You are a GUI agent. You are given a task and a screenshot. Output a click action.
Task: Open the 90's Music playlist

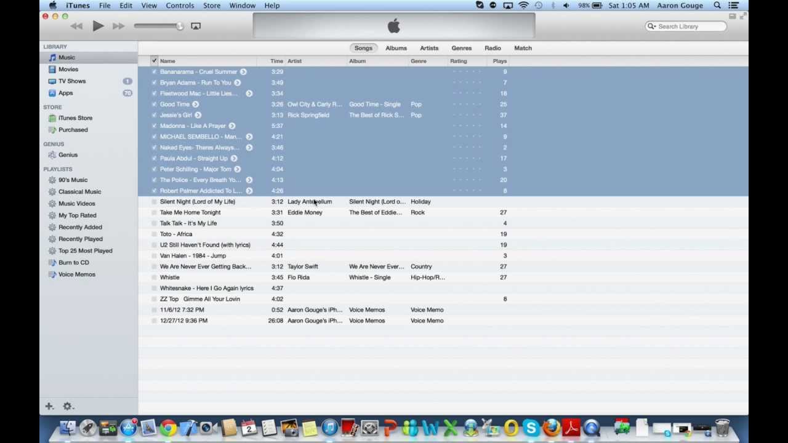pos(89,180)
